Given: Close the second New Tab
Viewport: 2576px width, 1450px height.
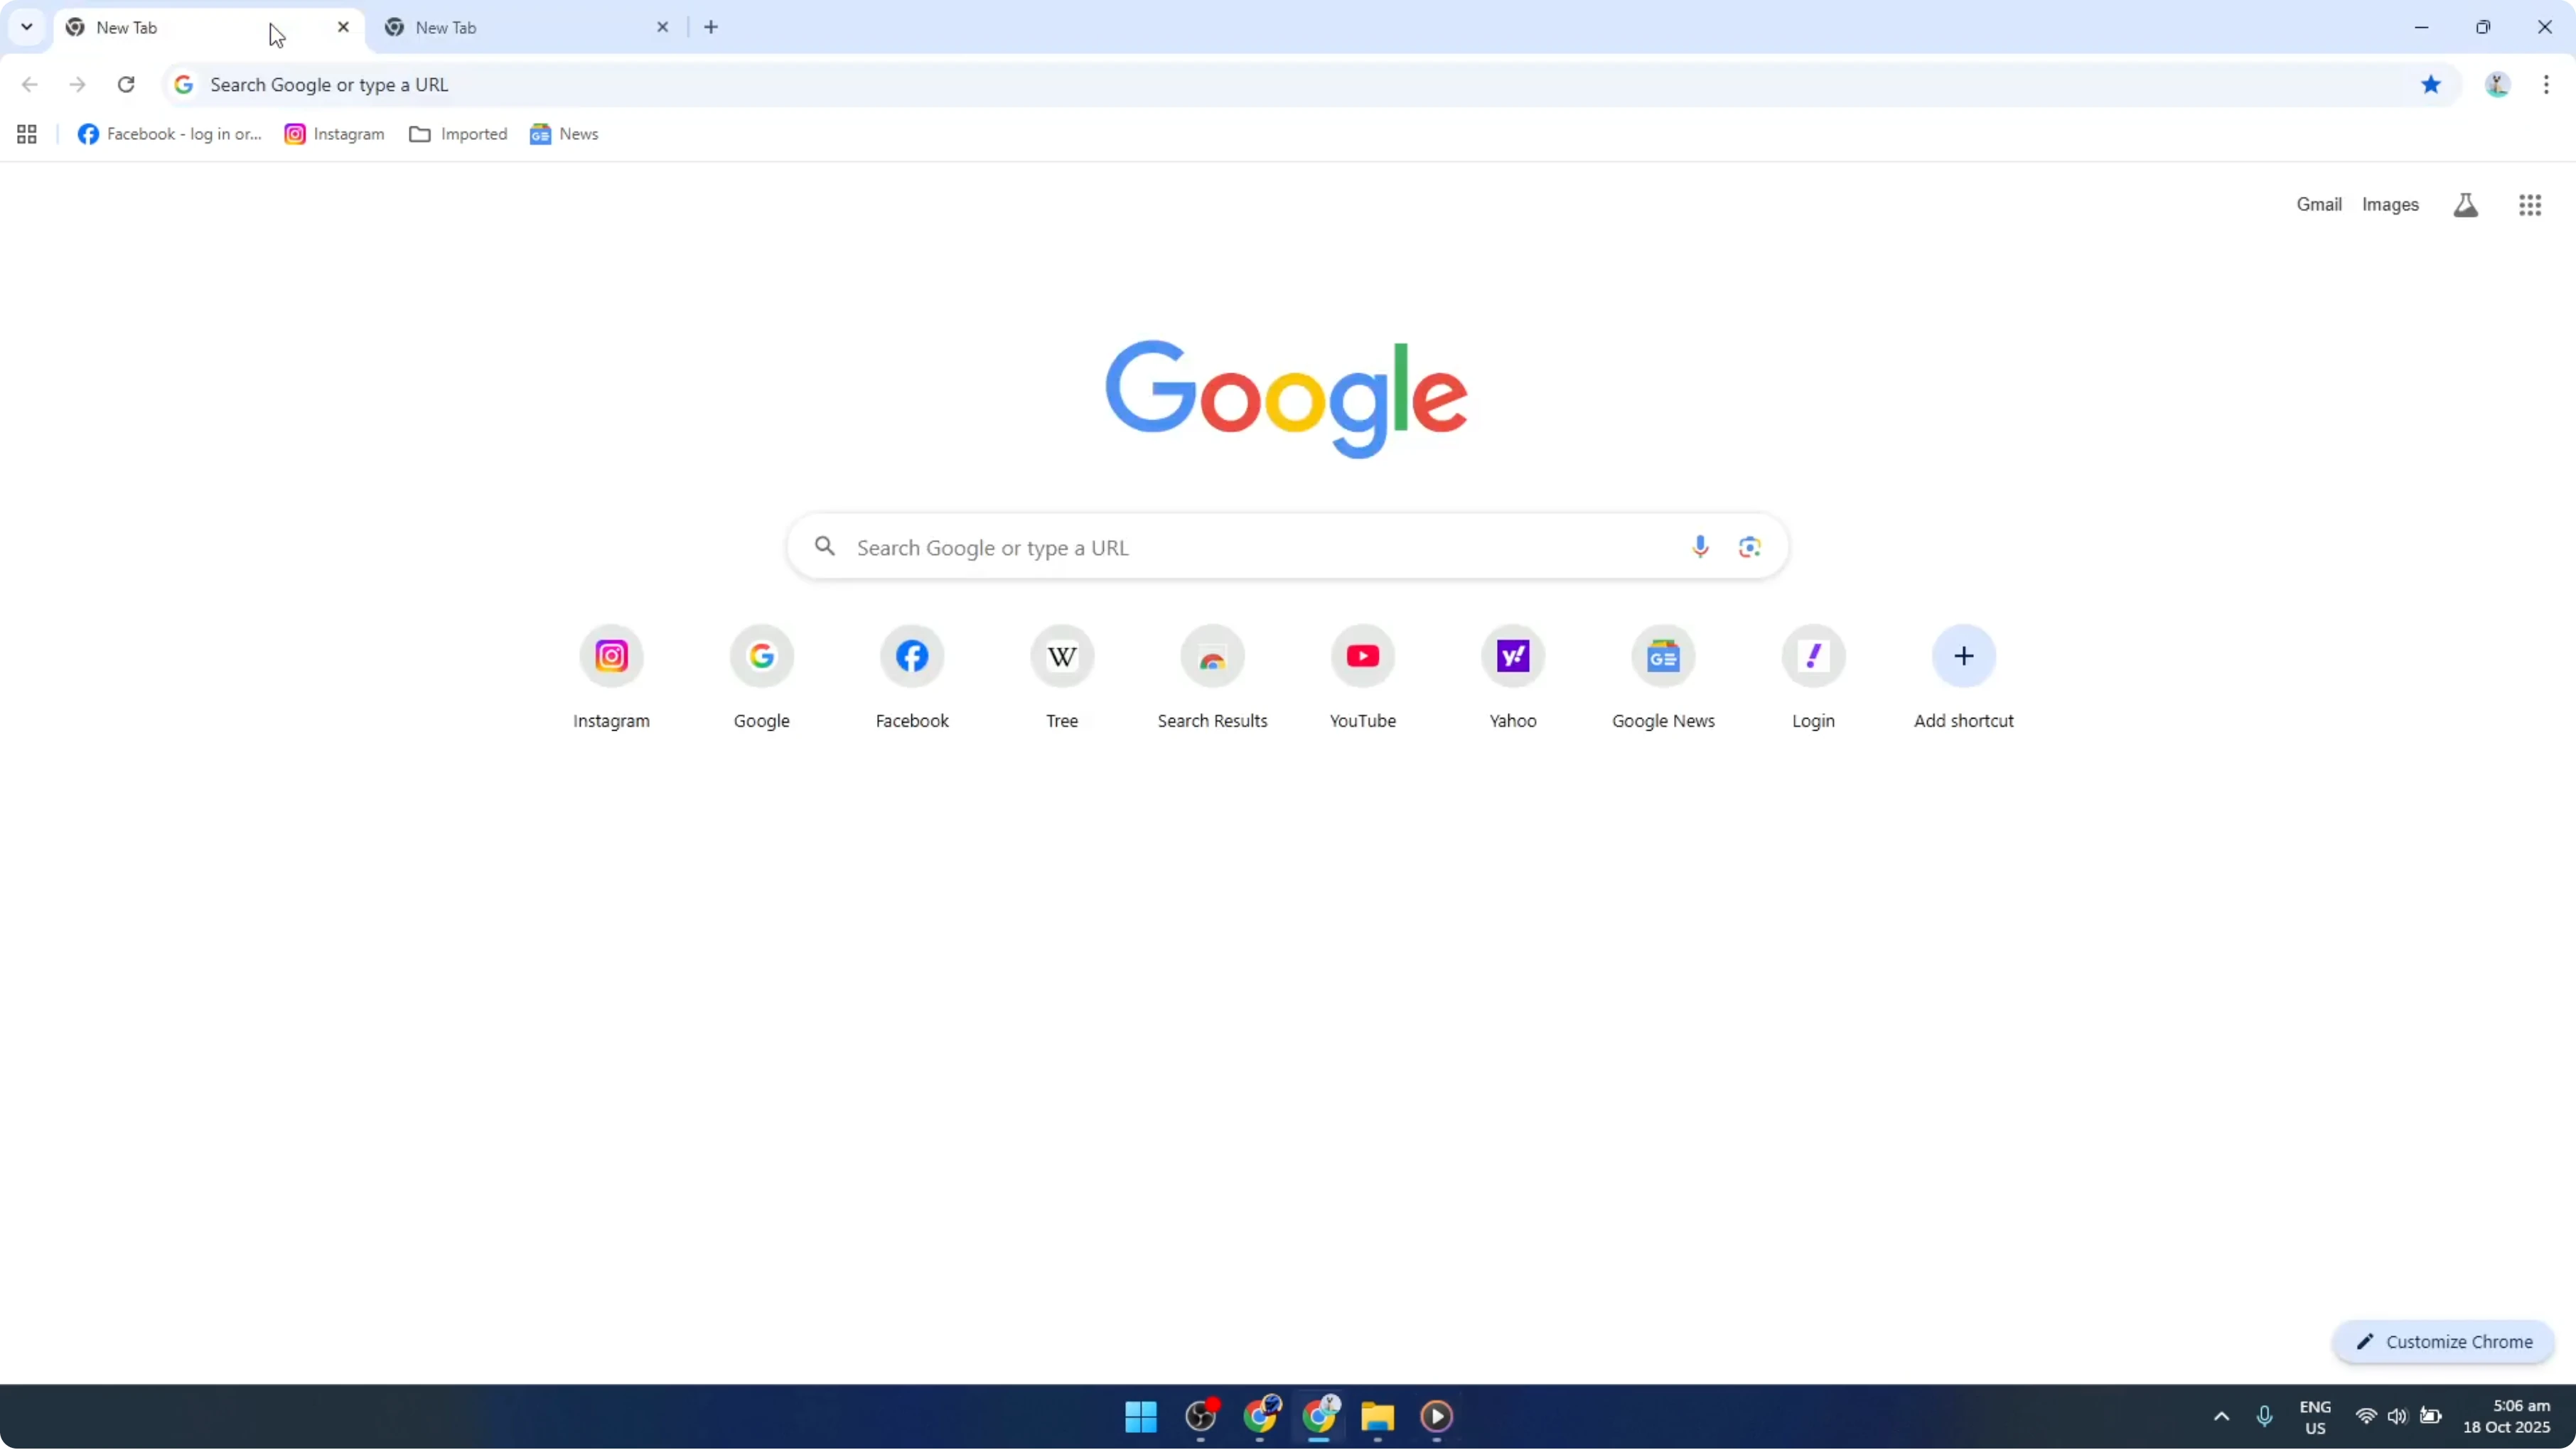Looking at the screenshot, I should 662,27.
